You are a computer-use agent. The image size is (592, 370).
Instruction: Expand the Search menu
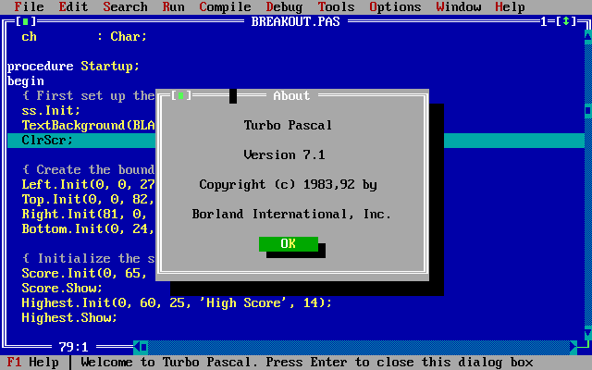[x=126, y=6]
